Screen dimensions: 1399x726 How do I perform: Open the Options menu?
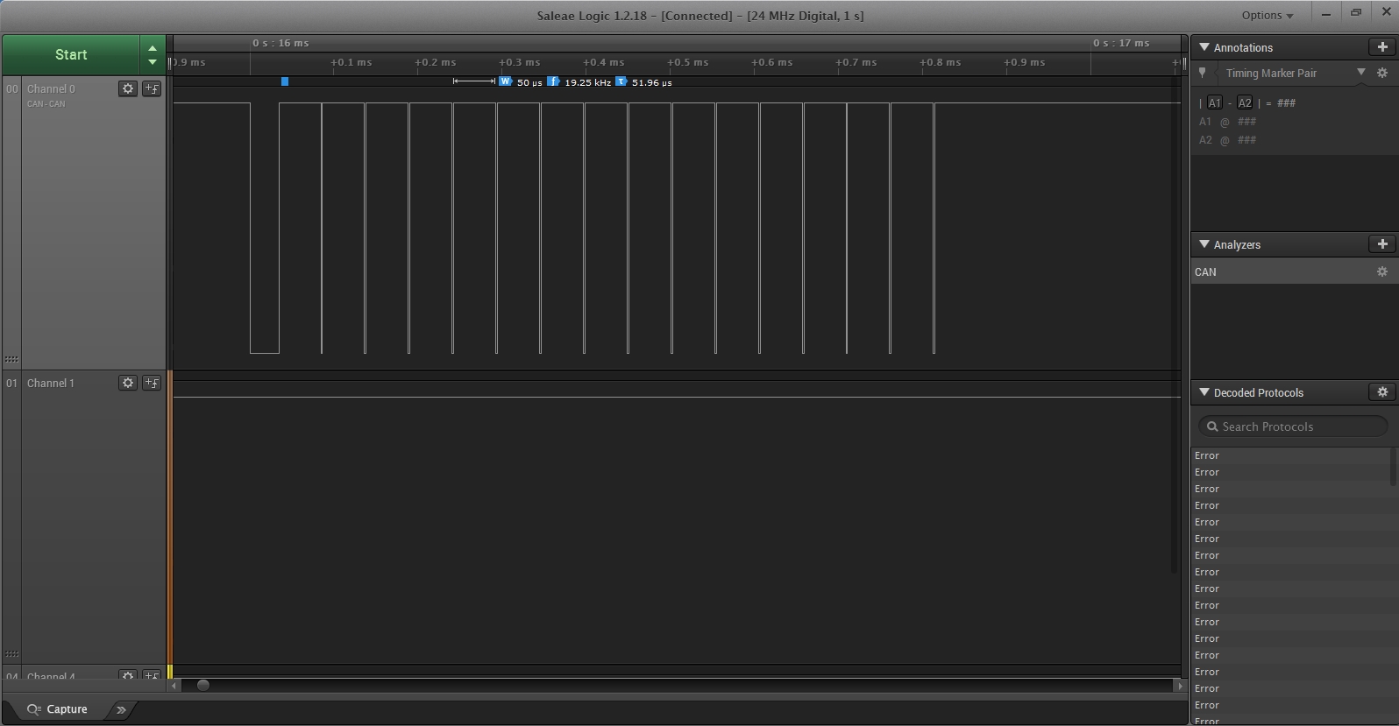click(1267, 15)
